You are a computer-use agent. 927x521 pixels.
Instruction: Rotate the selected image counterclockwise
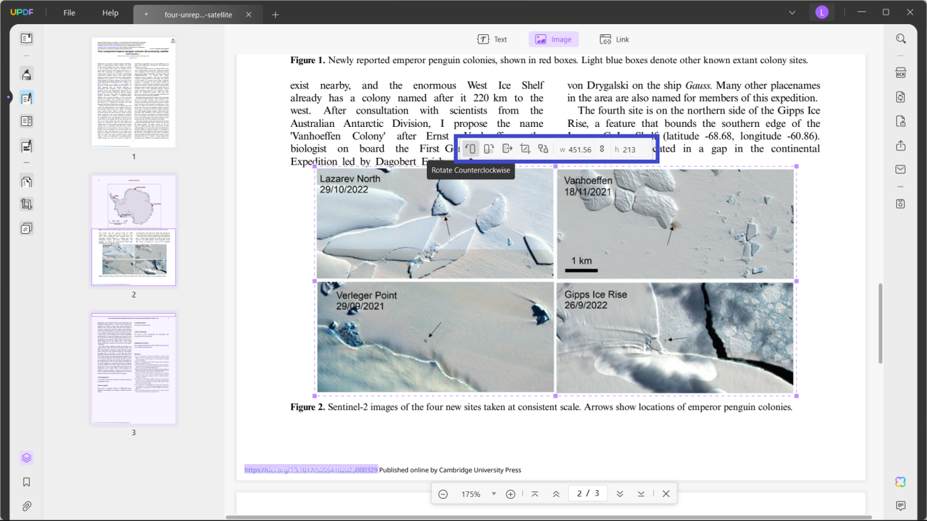(471, 148)
